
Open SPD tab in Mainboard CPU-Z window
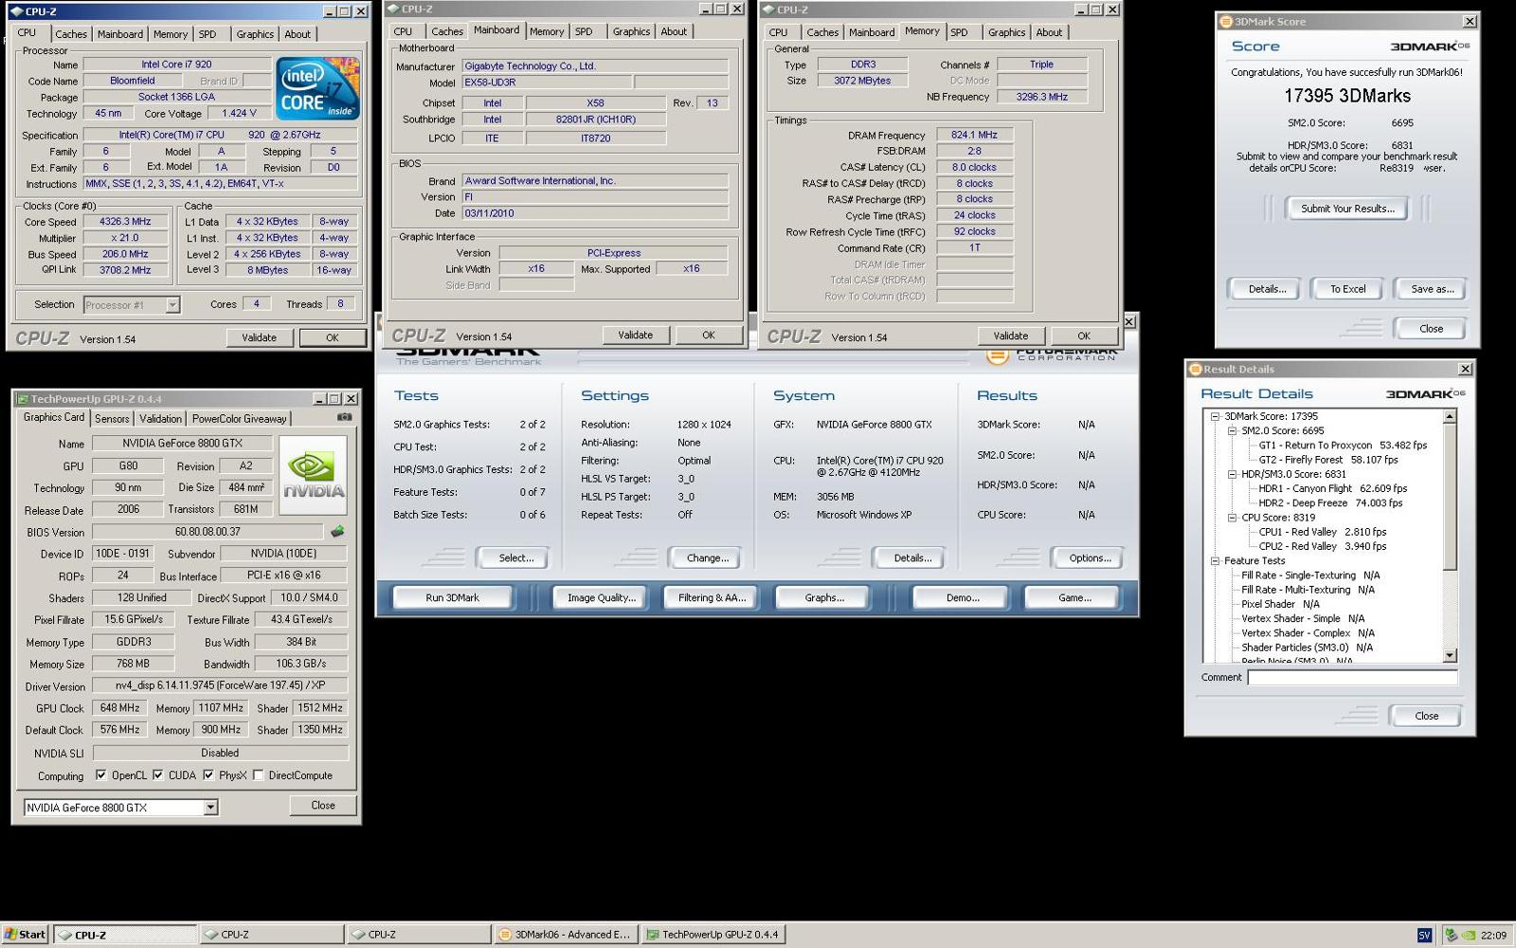point(584,31)
